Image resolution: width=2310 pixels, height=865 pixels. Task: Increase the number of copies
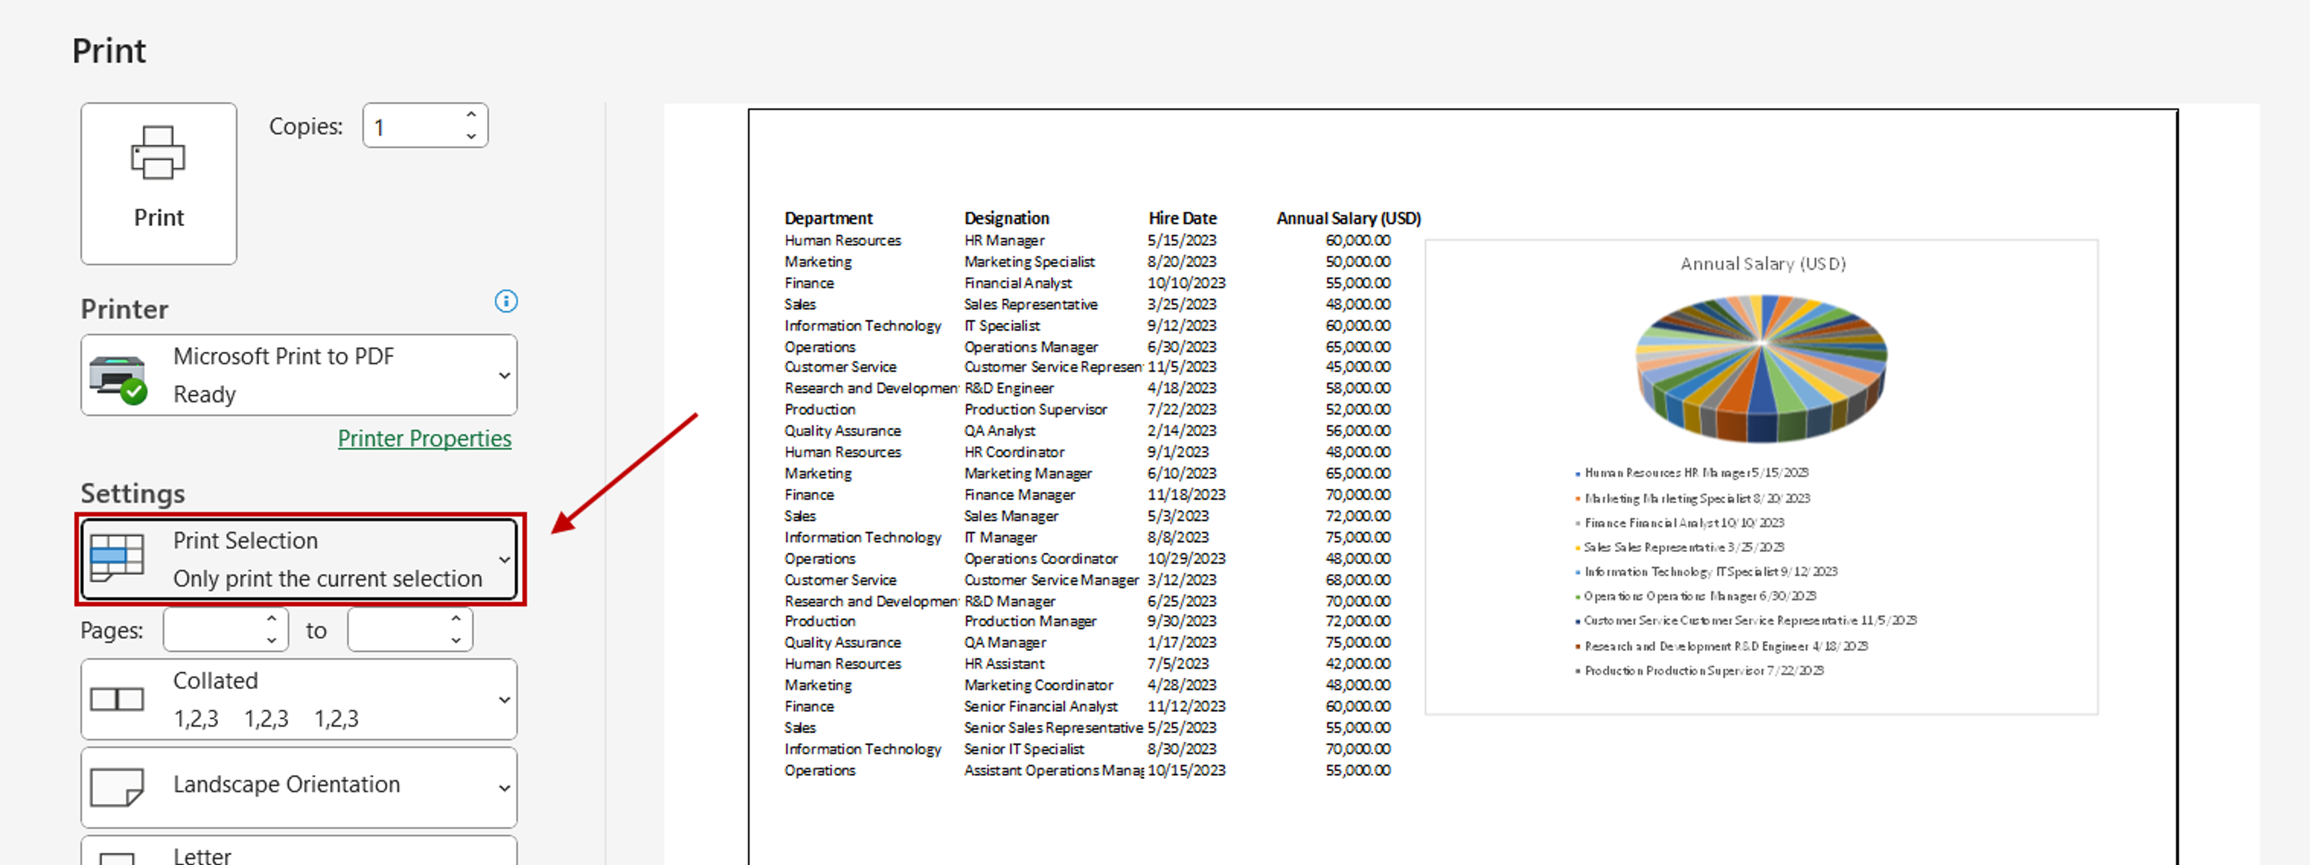(x=471, y=115)
